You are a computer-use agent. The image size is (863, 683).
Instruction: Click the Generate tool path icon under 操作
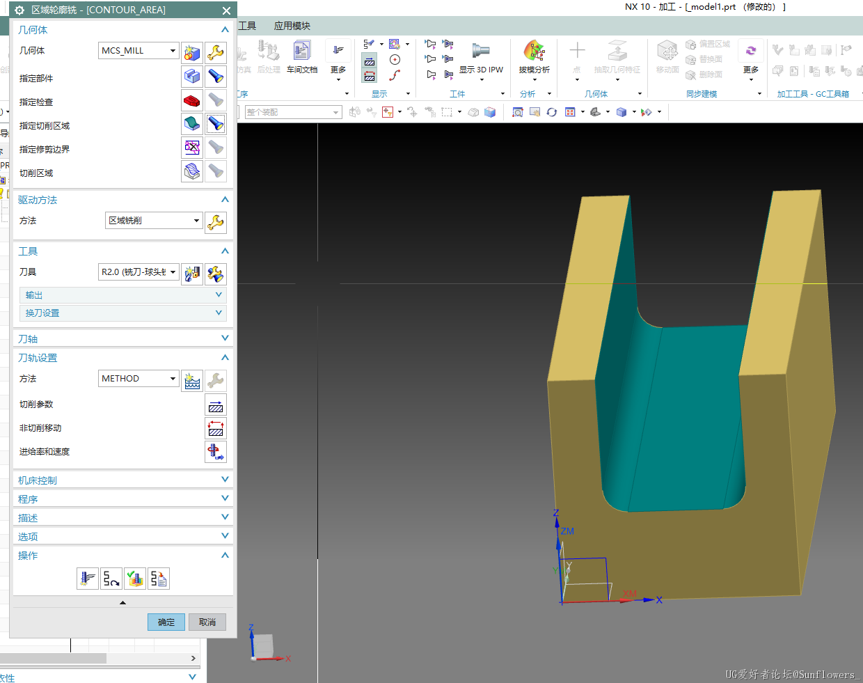(x=88, y=579)
